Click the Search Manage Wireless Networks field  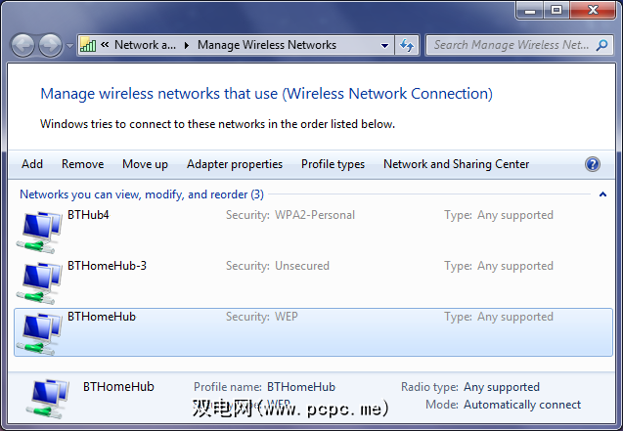[511, 45]
